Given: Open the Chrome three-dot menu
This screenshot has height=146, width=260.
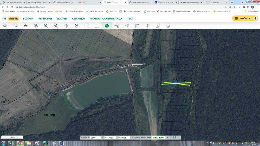Looking at the screenshot, I should 257,7.
